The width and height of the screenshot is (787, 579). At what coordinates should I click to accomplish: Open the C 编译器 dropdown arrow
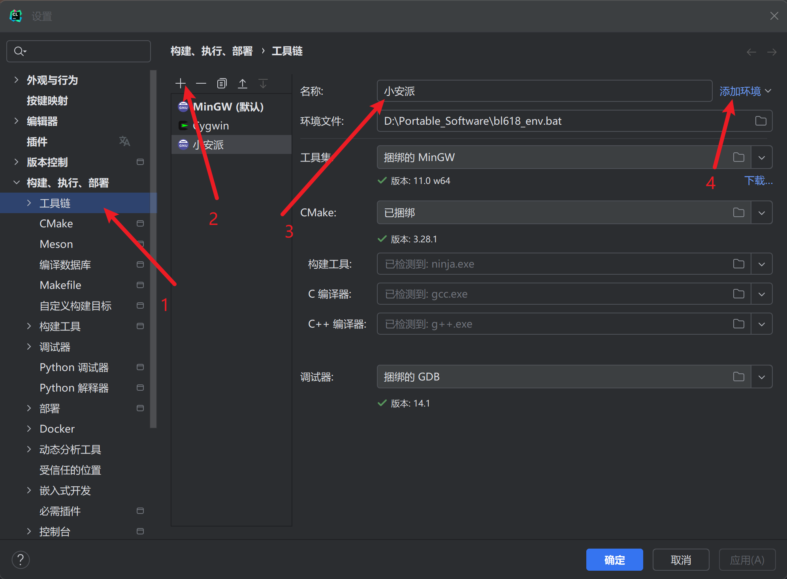762,294
